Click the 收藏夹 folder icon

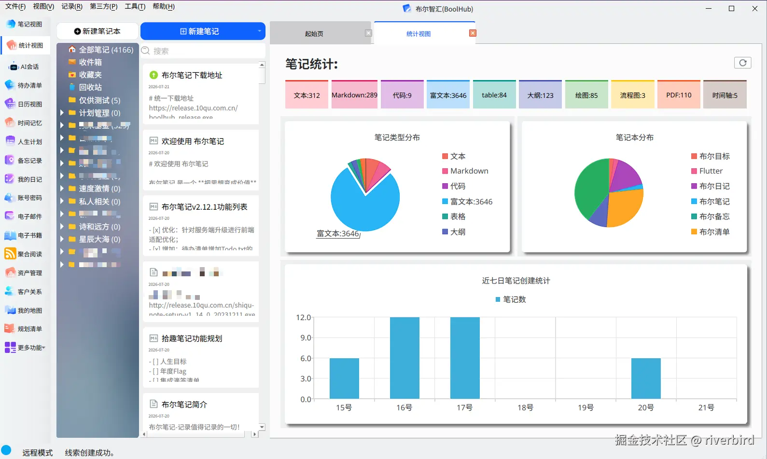coord(72,75)
